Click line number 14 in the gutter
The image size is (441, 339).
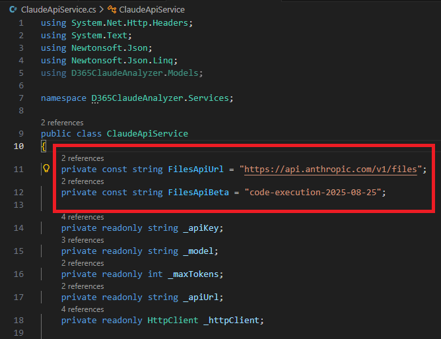18,228
